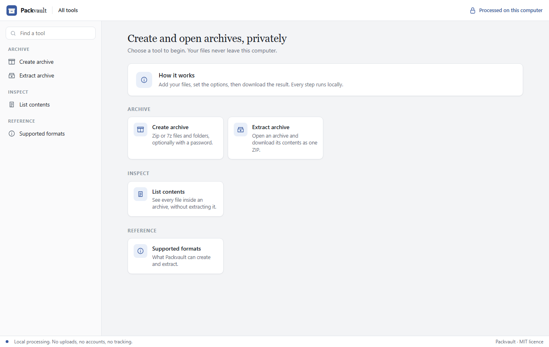Focus the Find a tool search field
Screen dimensions: 549x347
point(50,33)
